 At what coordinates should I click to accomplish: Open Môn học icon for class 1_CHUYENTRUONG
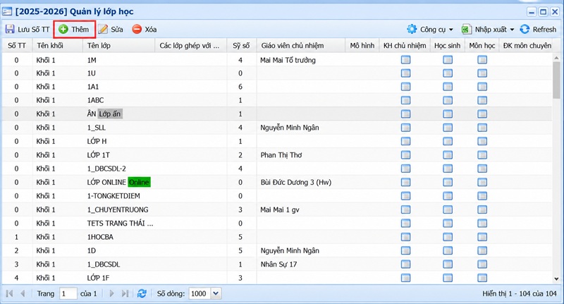(482, 209)
